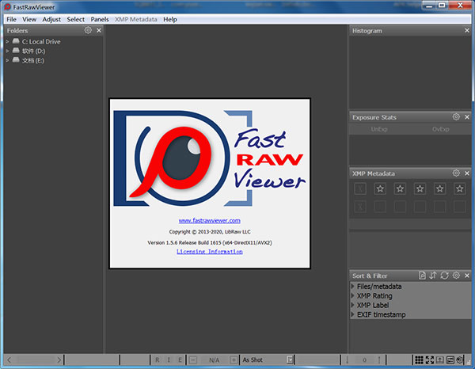The image size is (475, 369).
Task: Click the OvExp column header
Action: pyautogui.click(x=440, y=129)
